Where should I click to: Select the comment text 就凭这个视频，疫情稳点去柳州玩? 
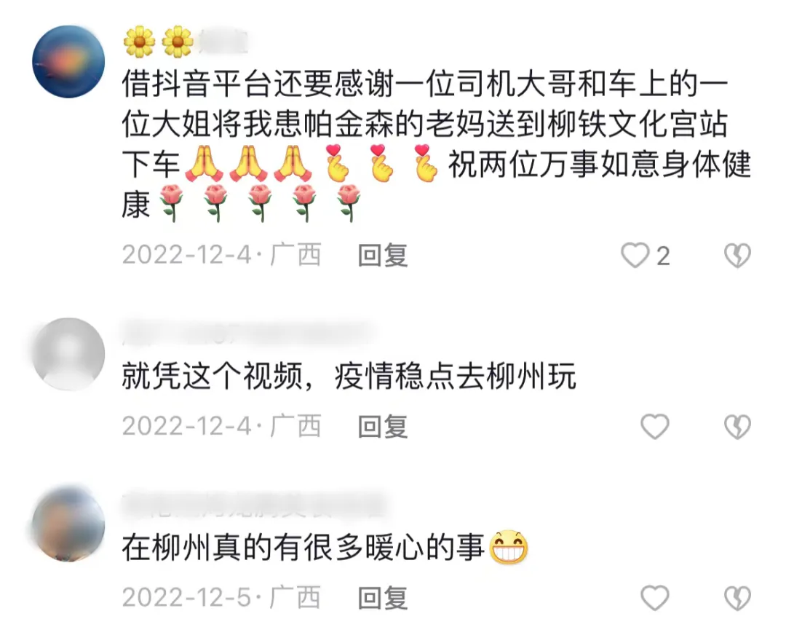tap(349, 376)
